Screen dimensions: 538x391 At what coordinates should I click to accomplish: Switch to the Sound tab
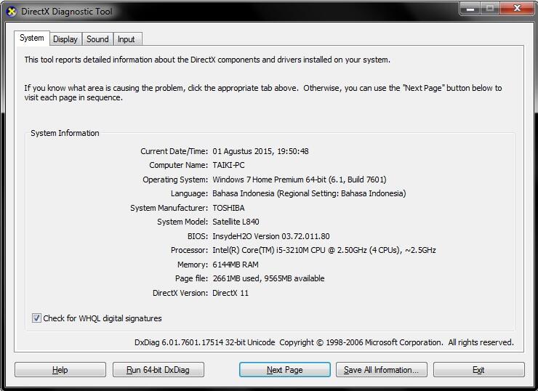(x=97, y=39)
